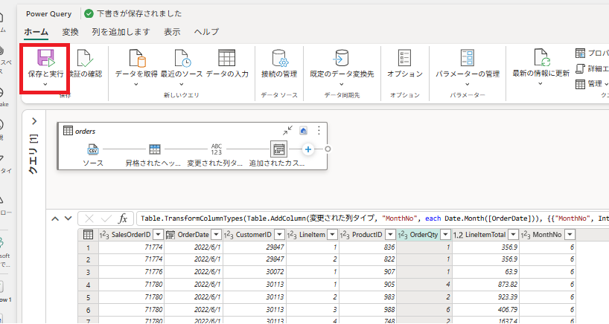Expand 最新の情報に更新 dropdown arrow
The width and height of the screenshot is (609, 324).
(x=541, y=83)
